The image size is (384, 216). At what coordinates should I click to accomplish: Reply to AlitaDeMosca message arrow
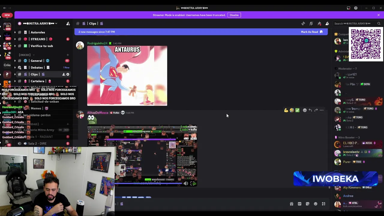[x=310, y=110]
